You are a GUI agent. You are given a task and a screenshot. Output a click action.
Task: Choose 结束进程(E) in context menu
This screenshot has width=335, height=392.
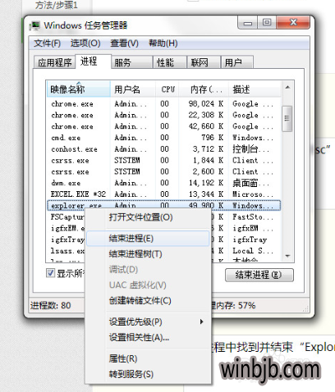(148, 239)
